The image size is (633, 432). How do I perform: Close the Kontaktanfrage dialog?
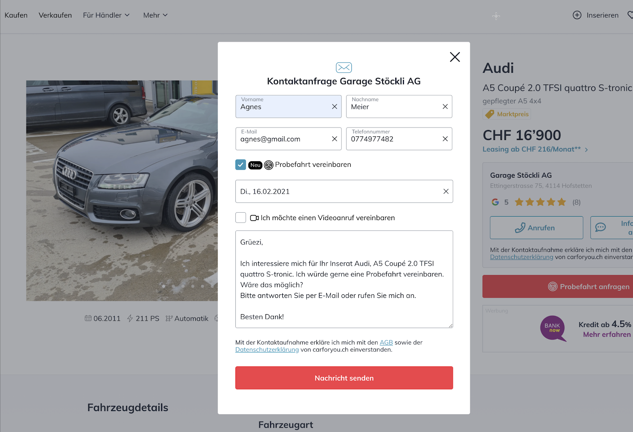[455, 57]
